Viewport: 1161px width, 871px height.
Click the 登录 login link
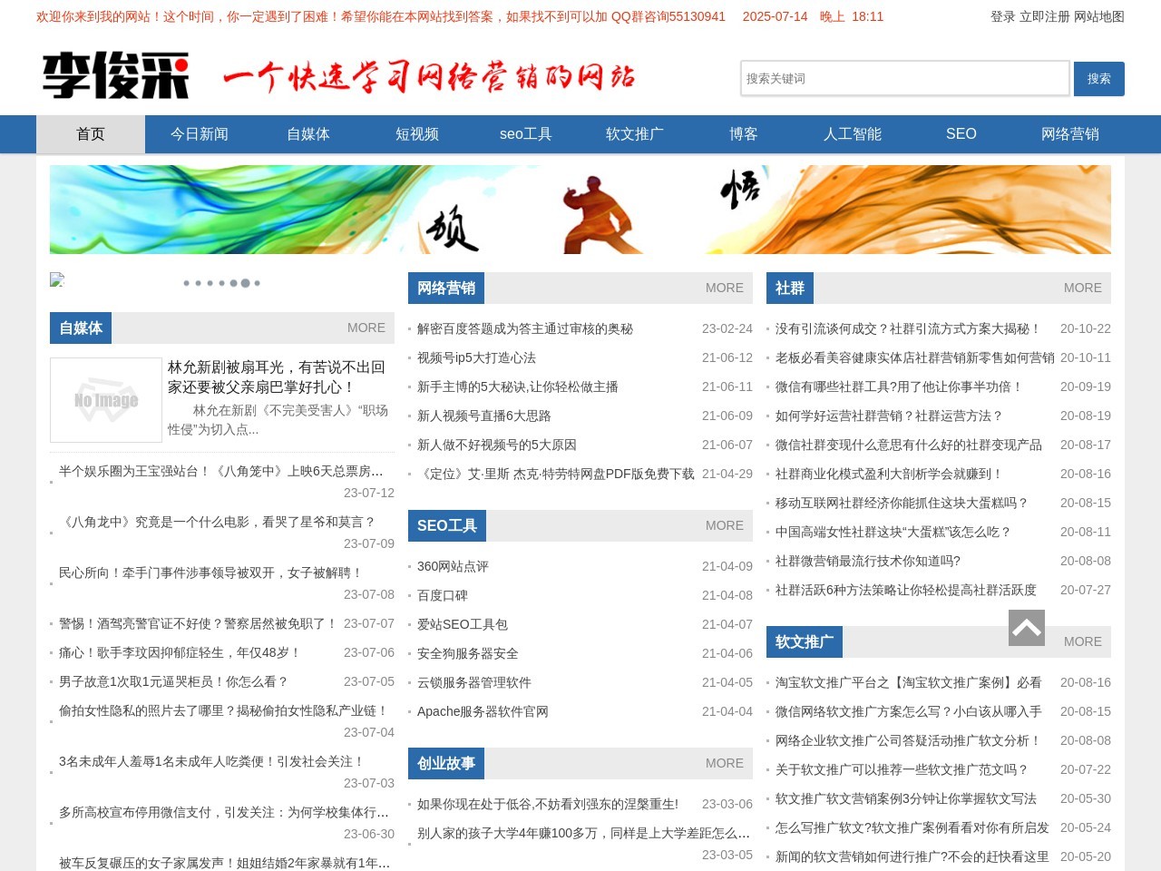(x=1001, y=16)
